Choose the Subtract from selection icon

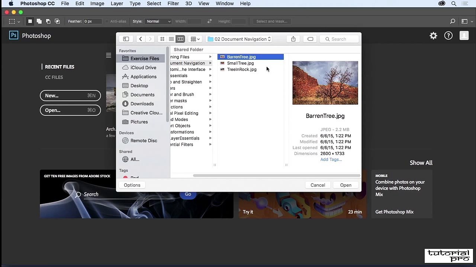click(x=48, y=22)
